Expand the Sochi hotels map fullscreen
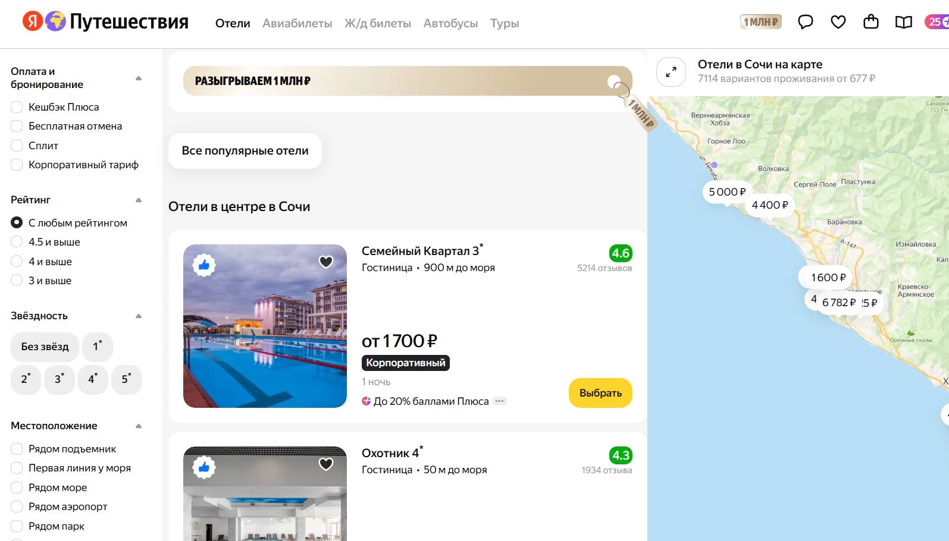 (x=671, y=72)
